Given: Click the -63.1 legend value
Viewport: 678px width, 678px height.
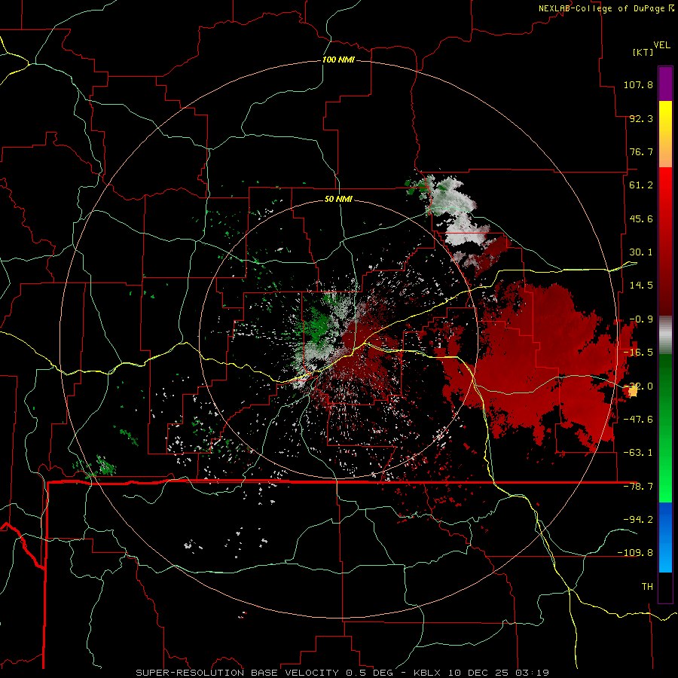Looking at the screenshot, I should (638, 453).
